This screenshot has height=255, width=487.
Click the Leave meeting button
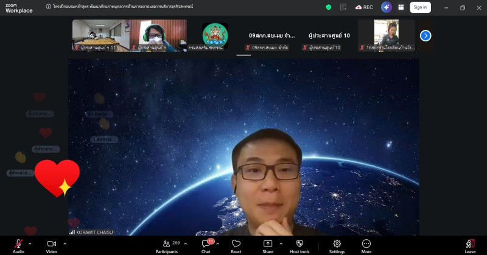(x=470, y=244)
